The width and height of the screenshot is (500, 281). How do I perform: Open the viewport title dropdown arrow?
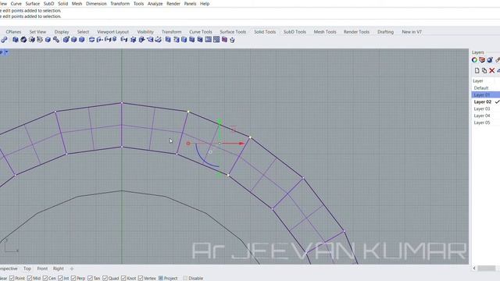tap(6, 52)
